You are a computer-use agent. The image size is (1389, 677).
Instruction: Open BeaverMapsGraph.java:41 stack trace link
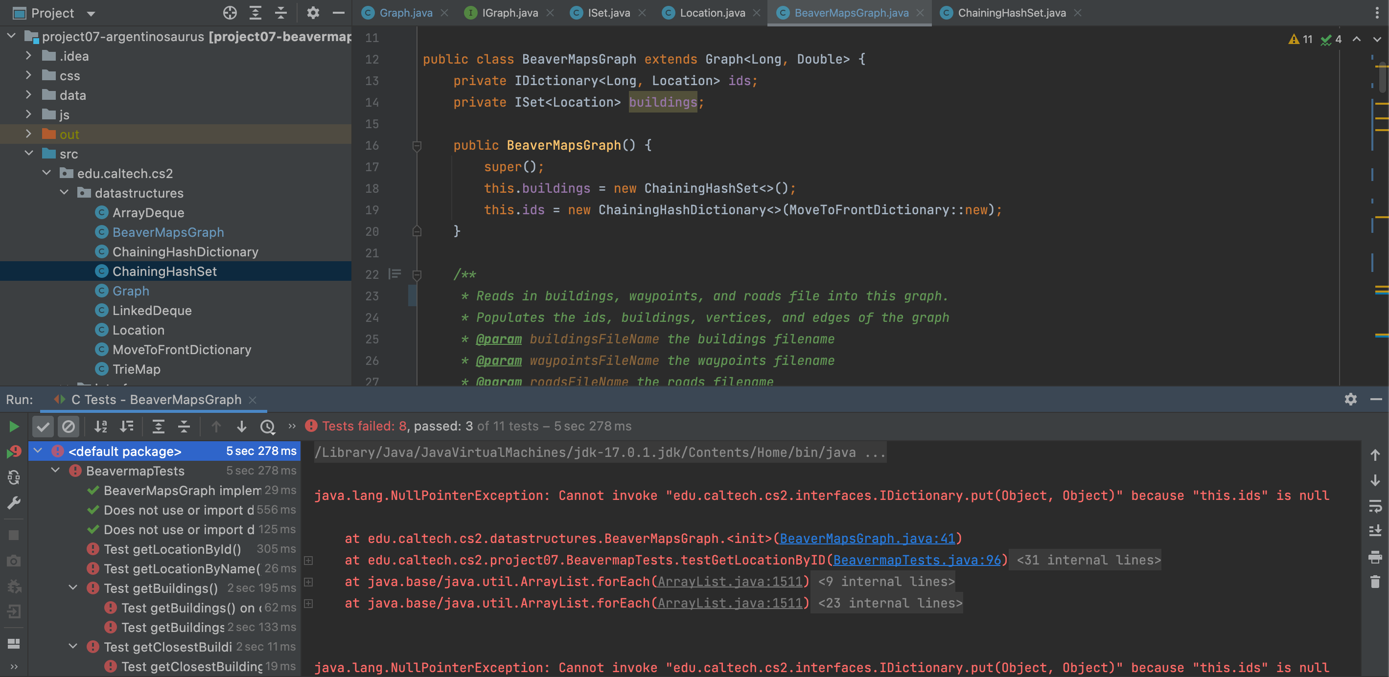click(x=867, y=538)
